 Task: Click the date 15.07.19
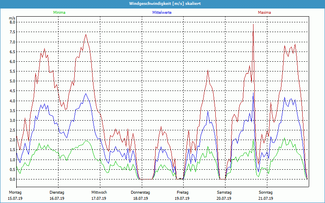point(15,199)
